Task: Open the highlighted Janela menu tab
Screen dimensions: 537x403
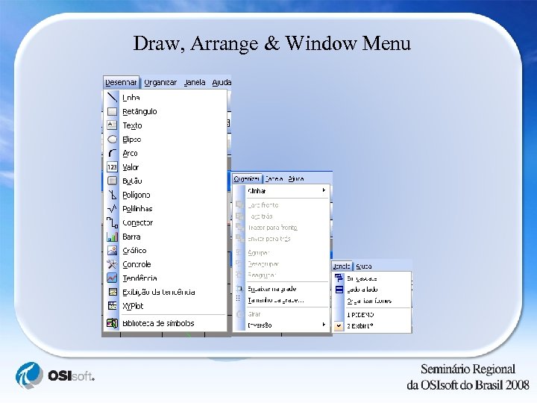Action: pos(342,266)
